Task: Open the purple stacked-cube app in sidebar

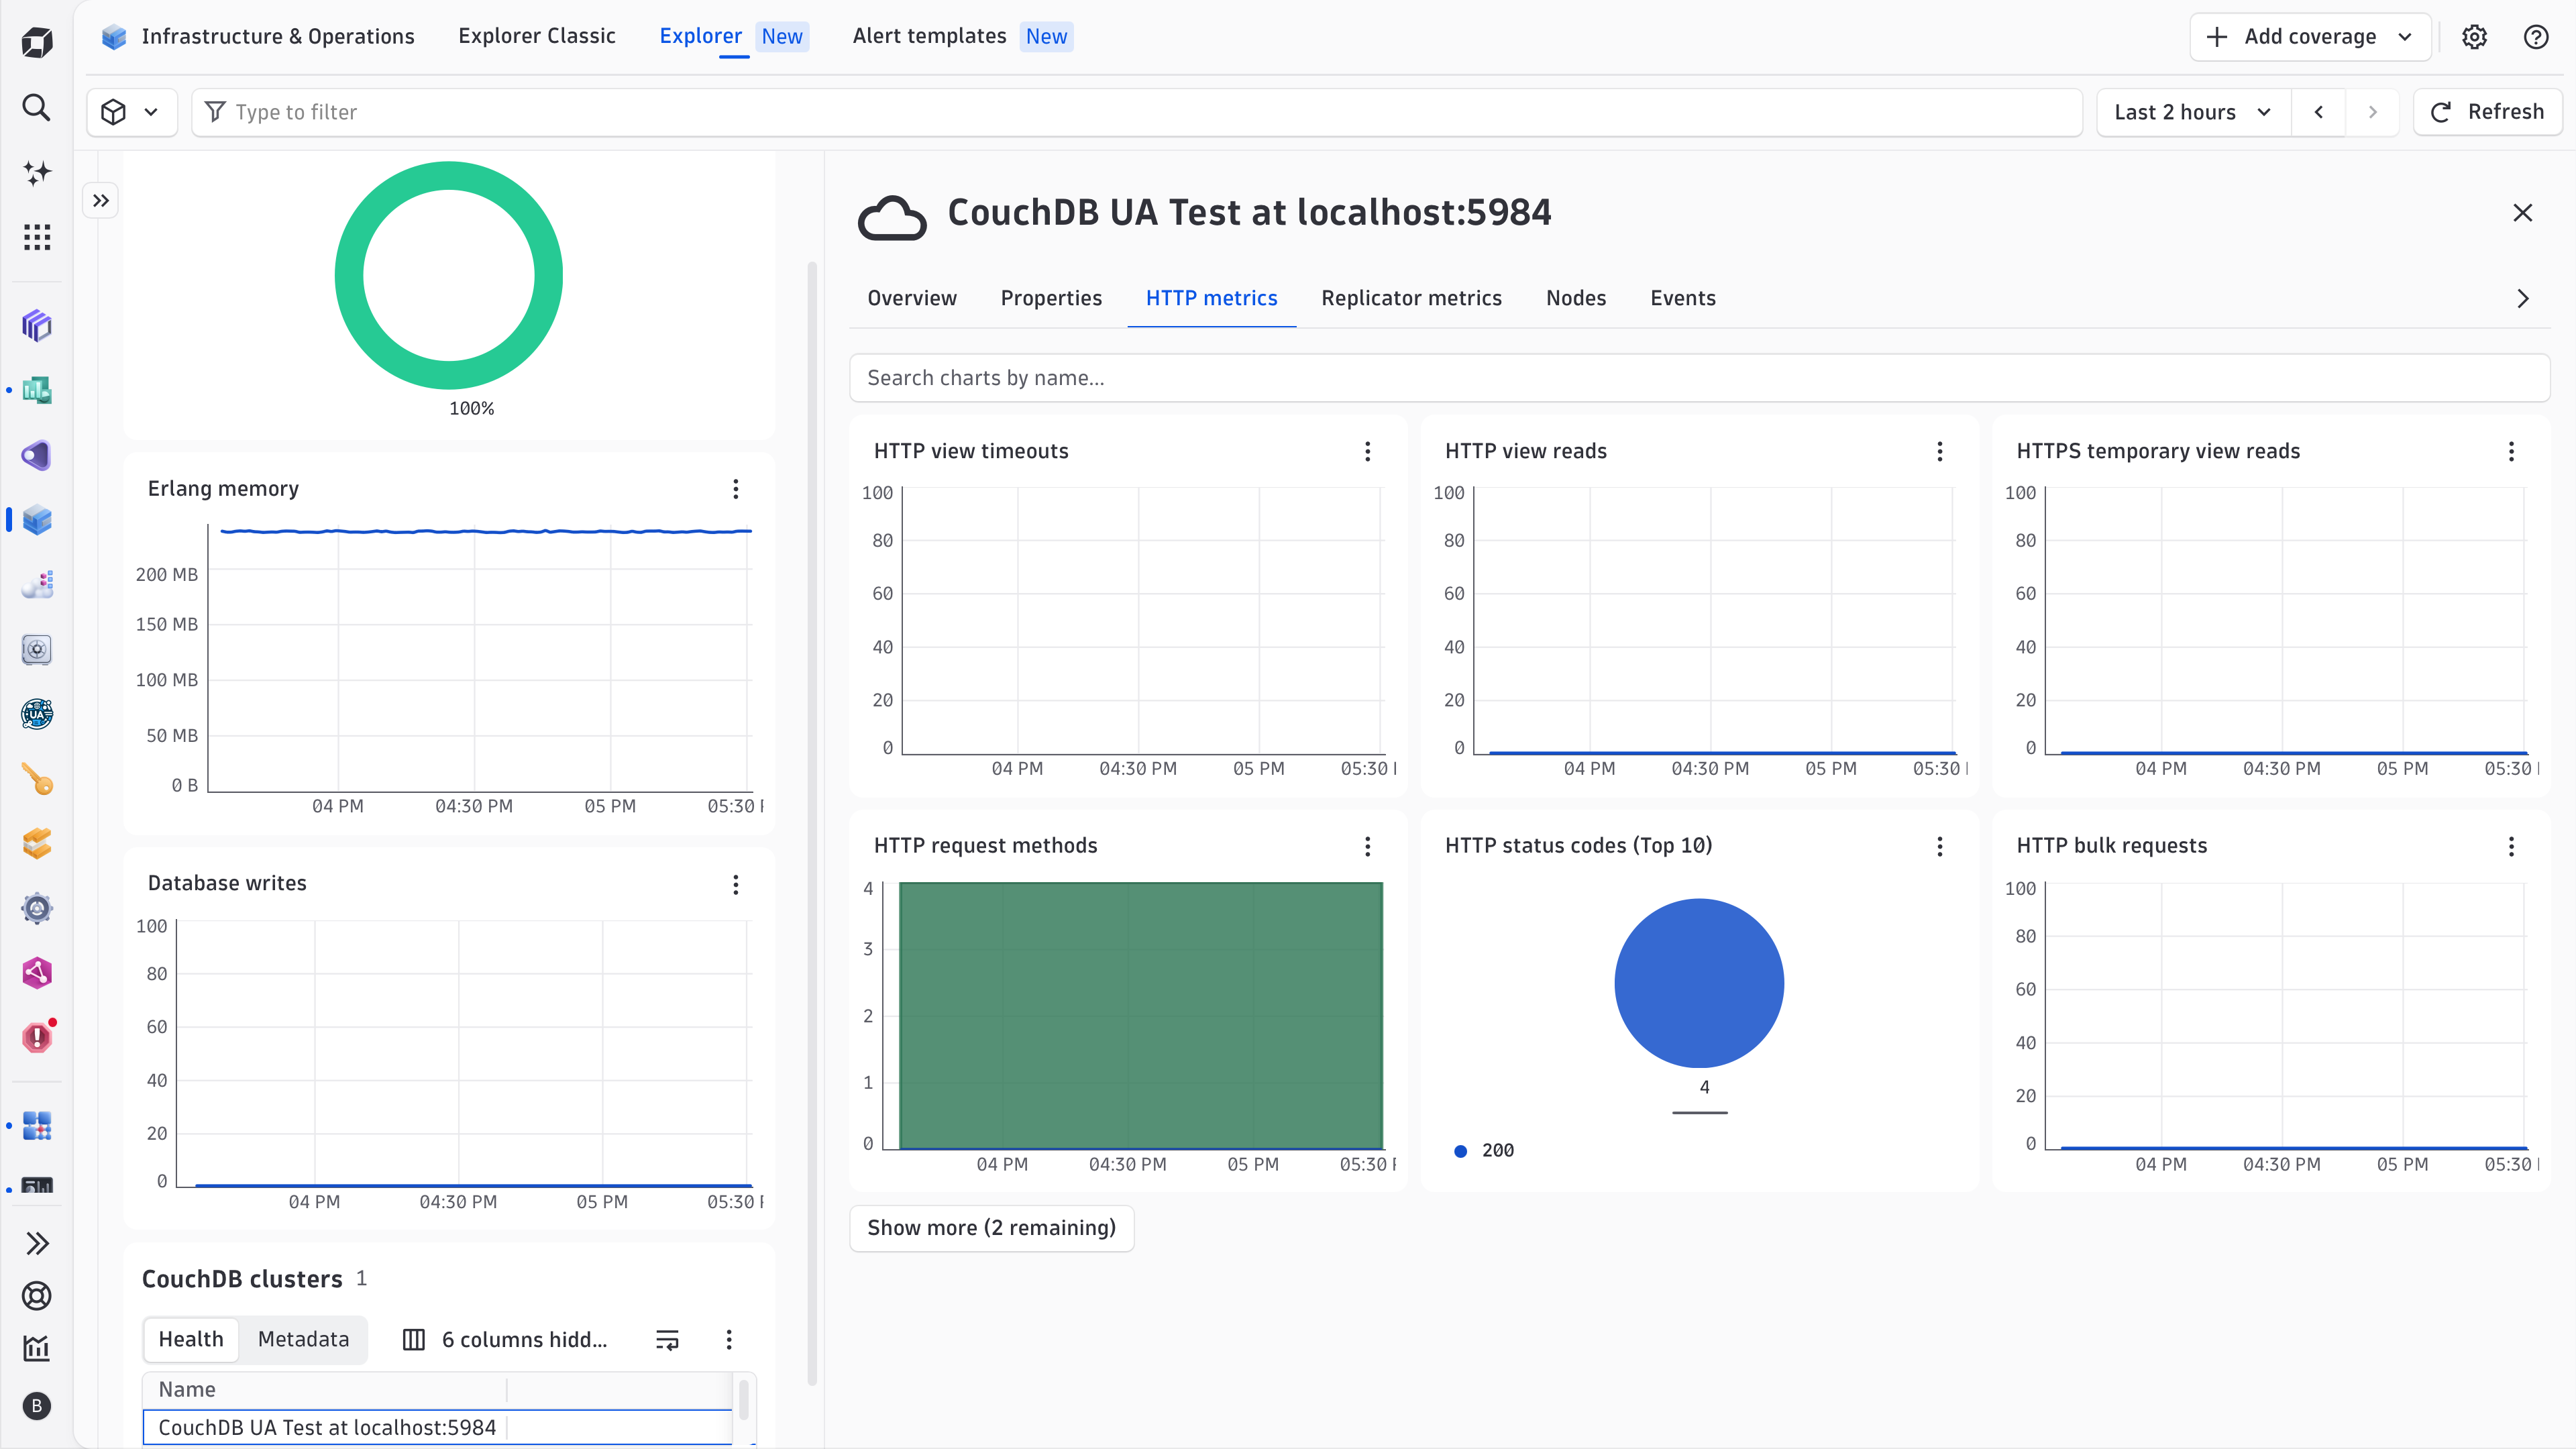Action: pos(37,325)
